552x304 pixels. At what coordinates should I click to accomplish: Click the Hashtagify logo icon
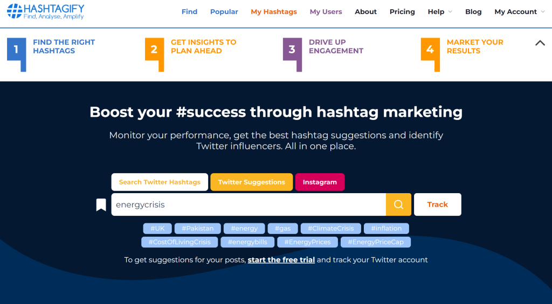point(15,11)
